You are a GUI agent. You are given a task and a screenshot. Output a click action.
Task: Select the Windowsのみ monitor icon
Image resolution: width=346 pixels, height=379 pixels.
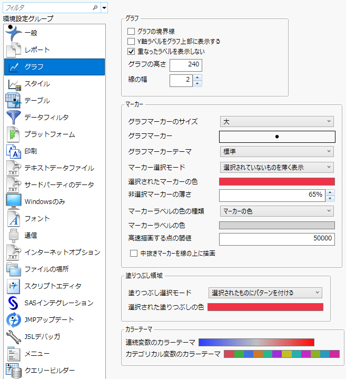tap(14, 202)
